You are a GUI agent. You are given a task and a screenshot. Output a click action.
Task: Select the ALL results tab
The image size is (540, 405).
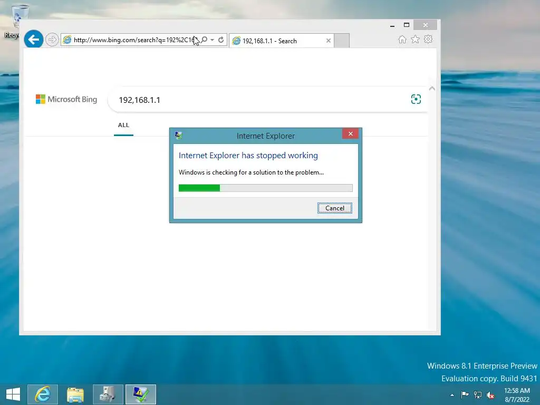123,126
